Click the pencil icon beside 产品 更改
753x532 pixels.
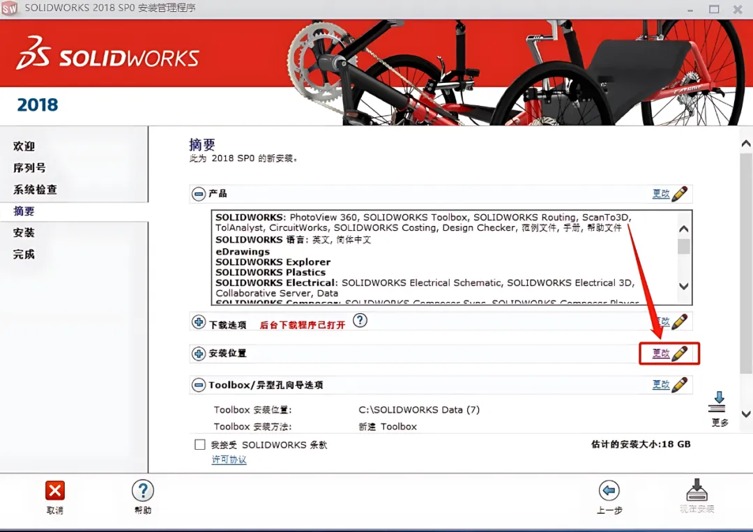coord(680,194)
